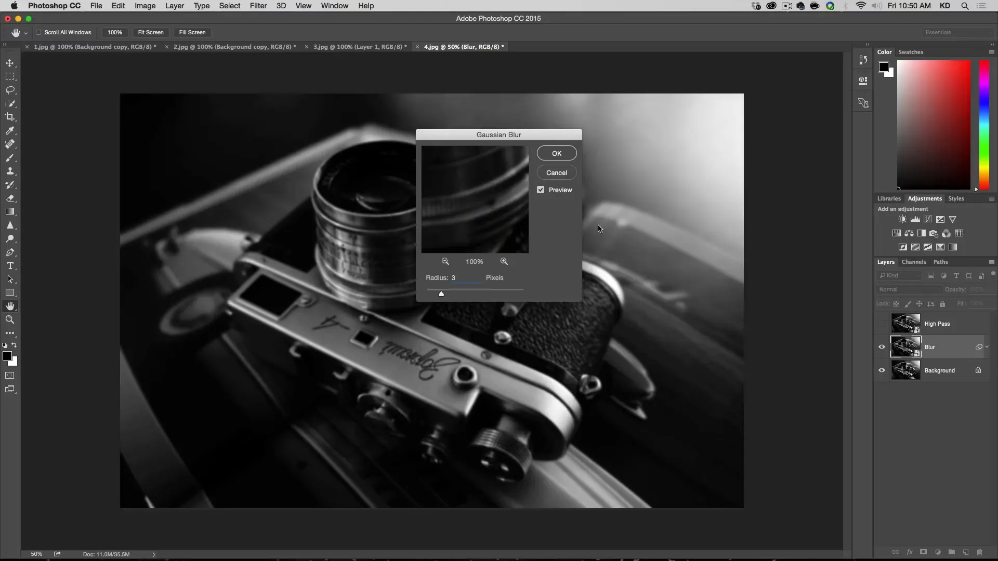This screenshot has height=561, width=998.
Task: Hide the Blur layer visibility
Action: pos(882,346)
